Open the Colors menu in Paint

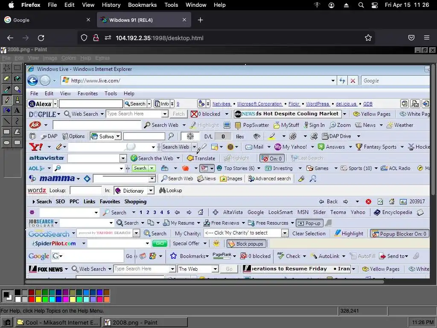tap(69, 58)
